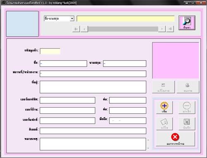
Task: Click the first name field
Action: [x=63, y=64]
